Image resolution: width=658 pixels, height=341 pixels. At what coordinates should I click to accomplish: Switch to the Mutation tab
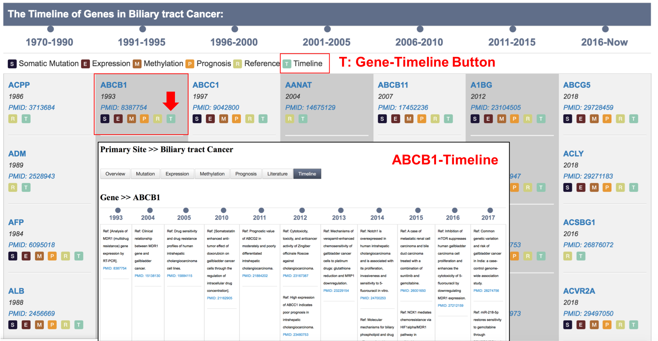(x=145, y=174)
